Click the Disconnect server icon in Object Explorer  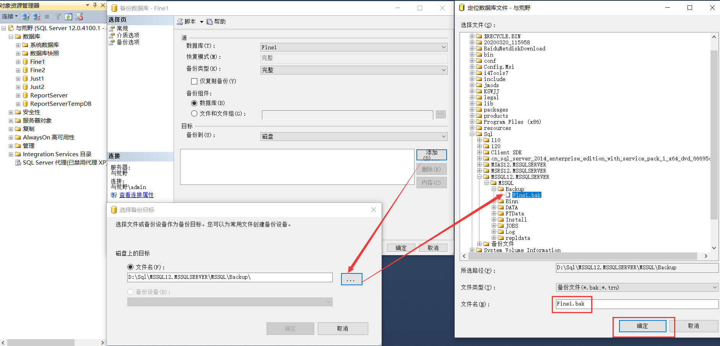pyautogui.click(x=36, y=16)
